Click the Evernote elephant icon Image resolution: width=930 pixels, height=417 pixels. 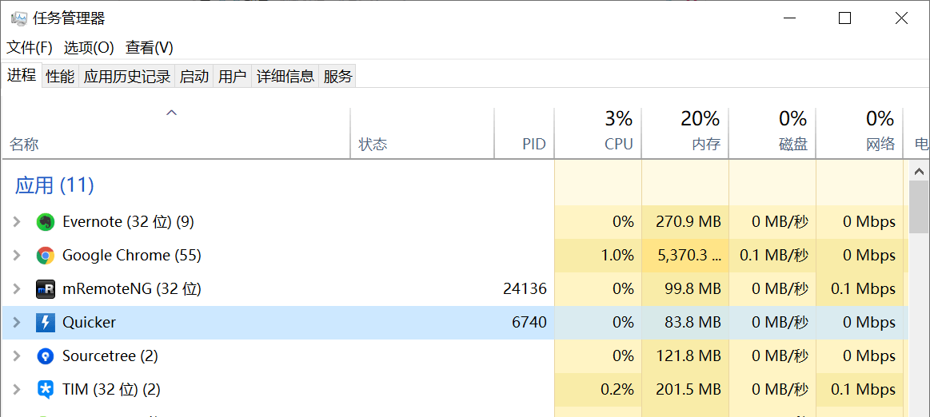[x=46, y=222]
